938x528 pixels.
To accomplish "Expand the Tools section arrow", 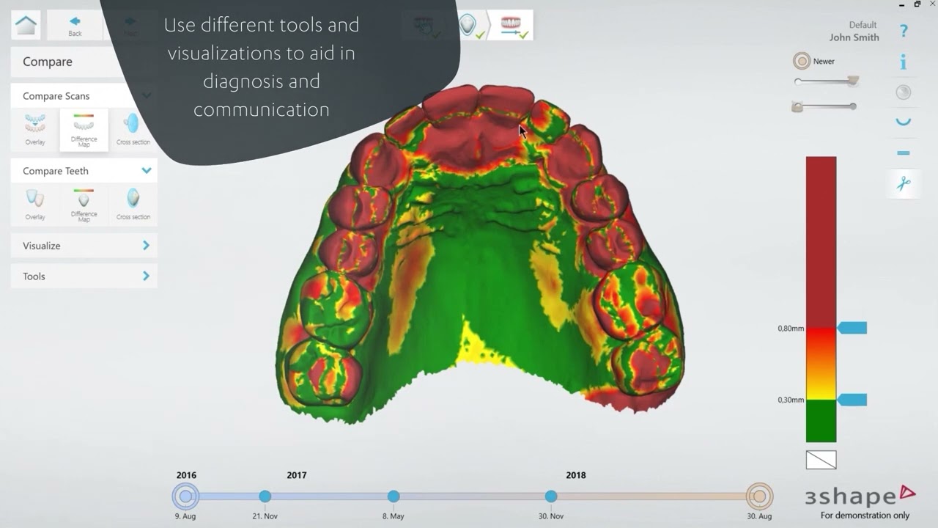I will (x=146, y=276).
